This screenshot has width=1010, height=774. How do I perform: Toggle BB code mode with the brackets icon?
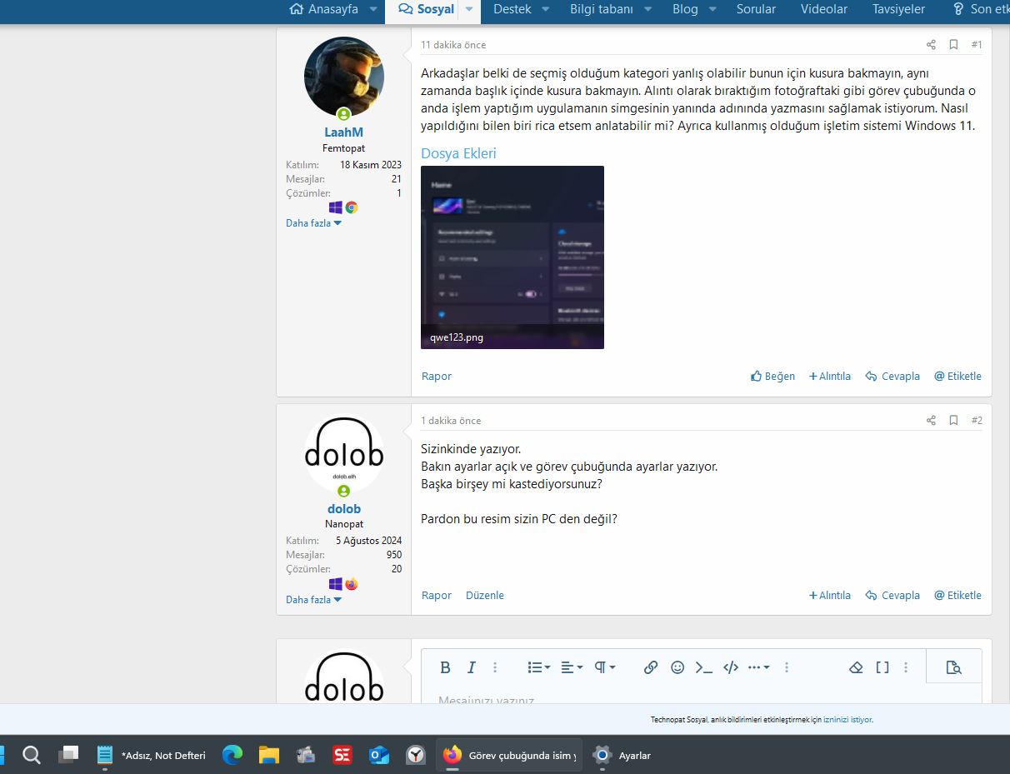[882, 667]
